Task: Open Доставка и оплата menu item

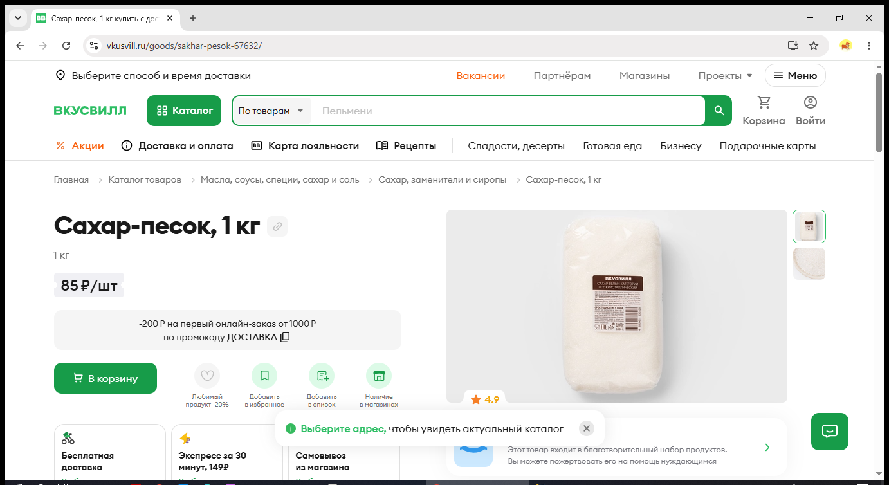Action: pyautogui.click(x=177, y=146)
